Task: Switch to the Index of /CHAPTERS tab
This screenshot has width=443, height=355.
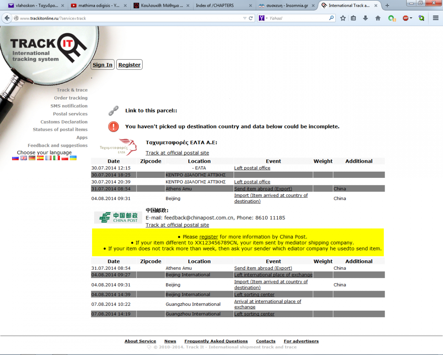Action: pos(223,6)
